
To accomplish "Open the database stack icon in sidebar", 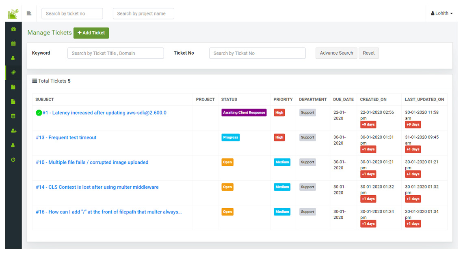I will click(x=13, y=116).
